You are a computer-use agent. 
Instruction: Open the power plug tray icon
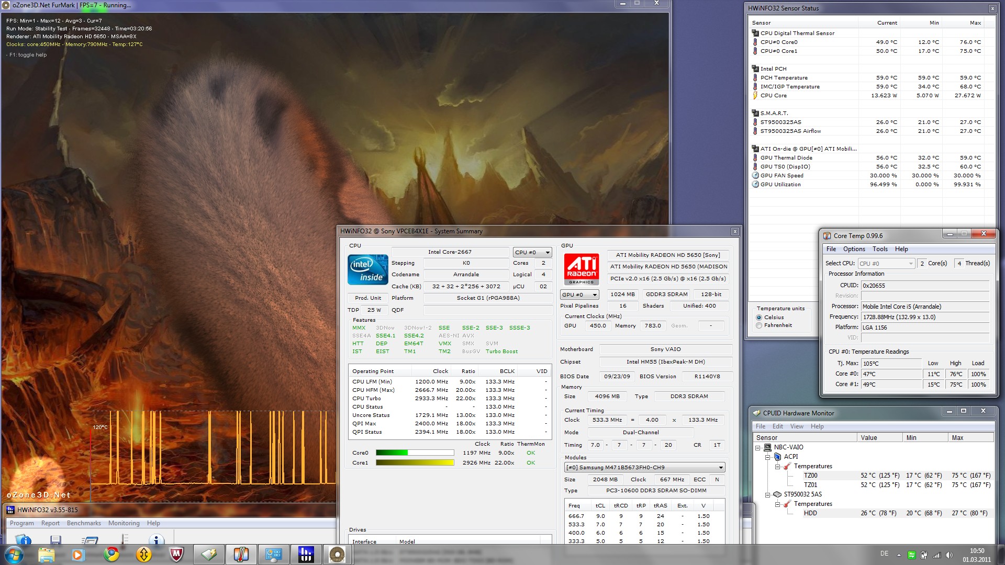(924, 555)
